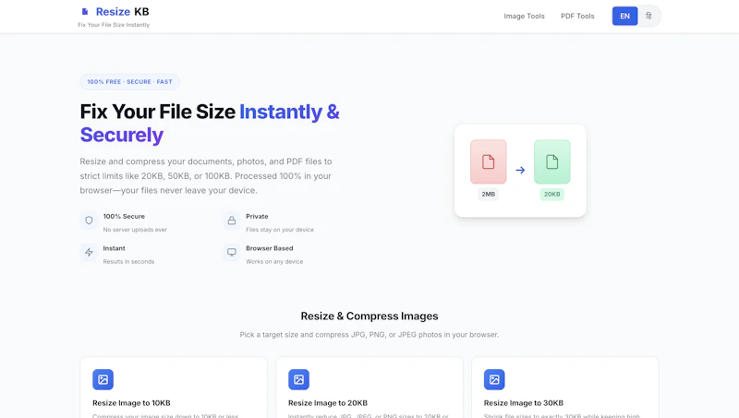This screenshot has height=418, width=739.
Task: Switch language to Hindi
Action: pos(649,16)
